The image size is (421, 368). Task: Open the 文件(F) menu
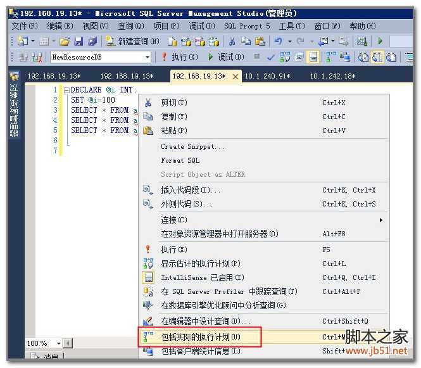25,26
